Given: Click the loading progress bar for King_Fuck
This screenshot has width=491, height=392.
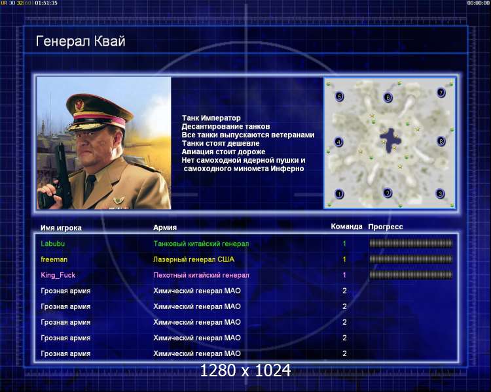Looking at the screenshot, I should click(x=411, y=275).
